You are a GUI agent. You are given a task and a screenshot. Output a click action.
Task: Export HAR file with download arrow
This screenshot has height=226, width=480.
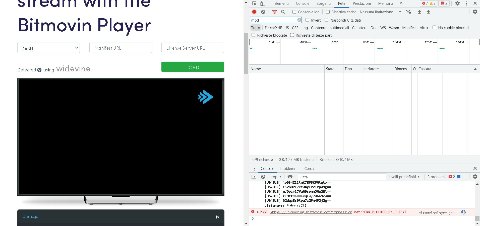click(429, 12)
